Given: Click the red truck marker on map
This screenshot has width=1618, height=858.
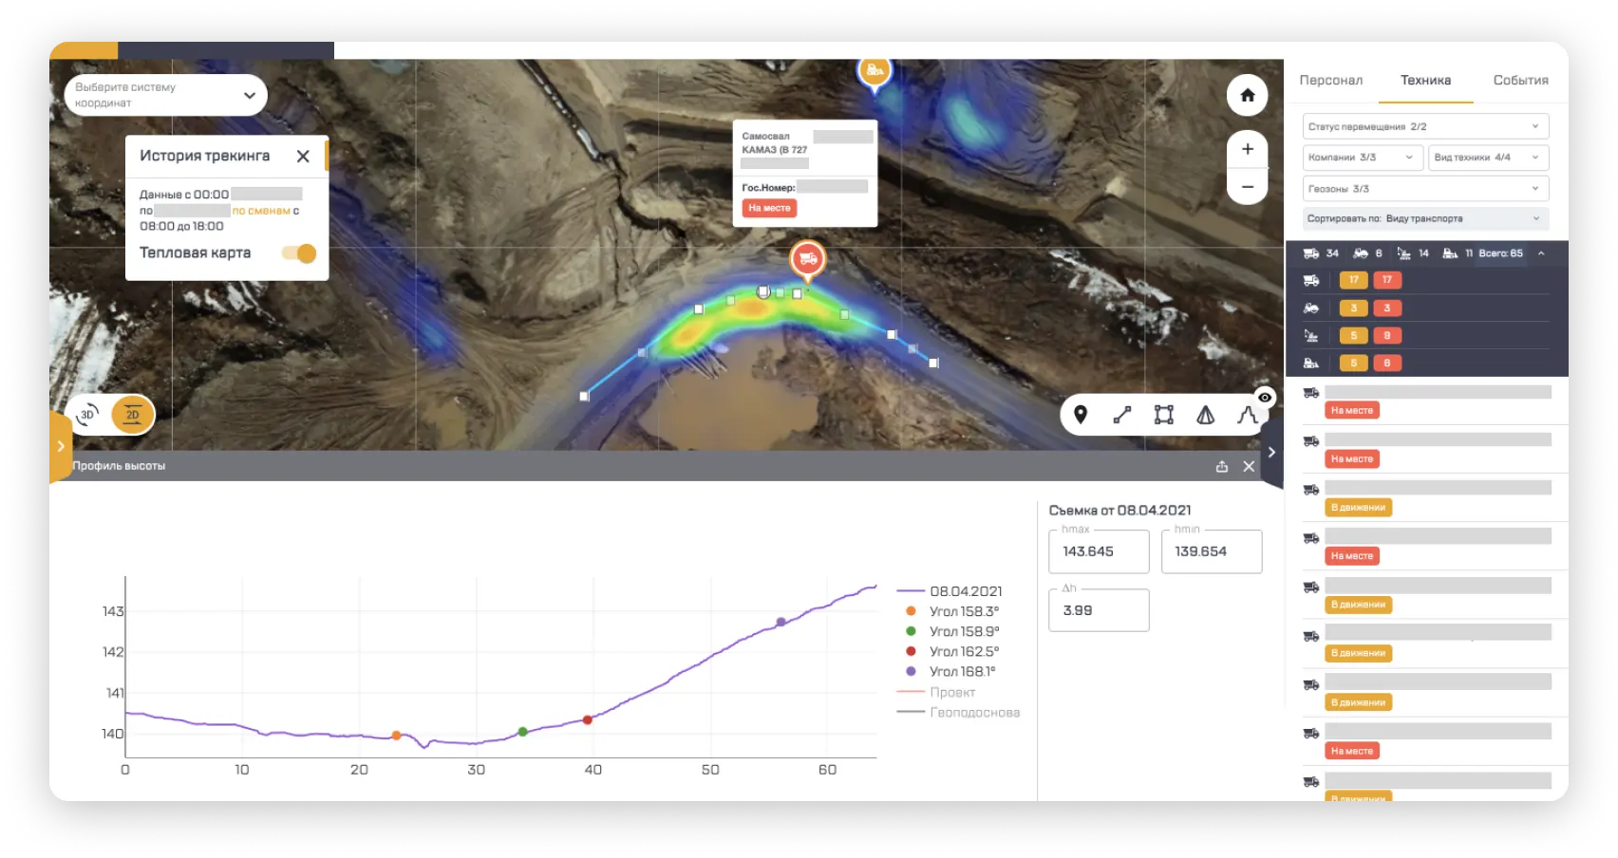Looking at the screenshot, I should point(807,258).
